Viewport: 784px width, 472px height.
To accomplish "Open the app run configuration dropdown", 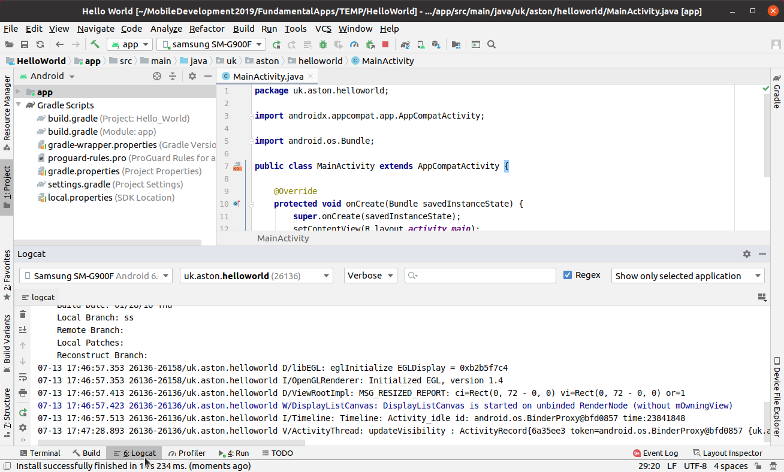I will pyautogui.click(x=129, y=44).
